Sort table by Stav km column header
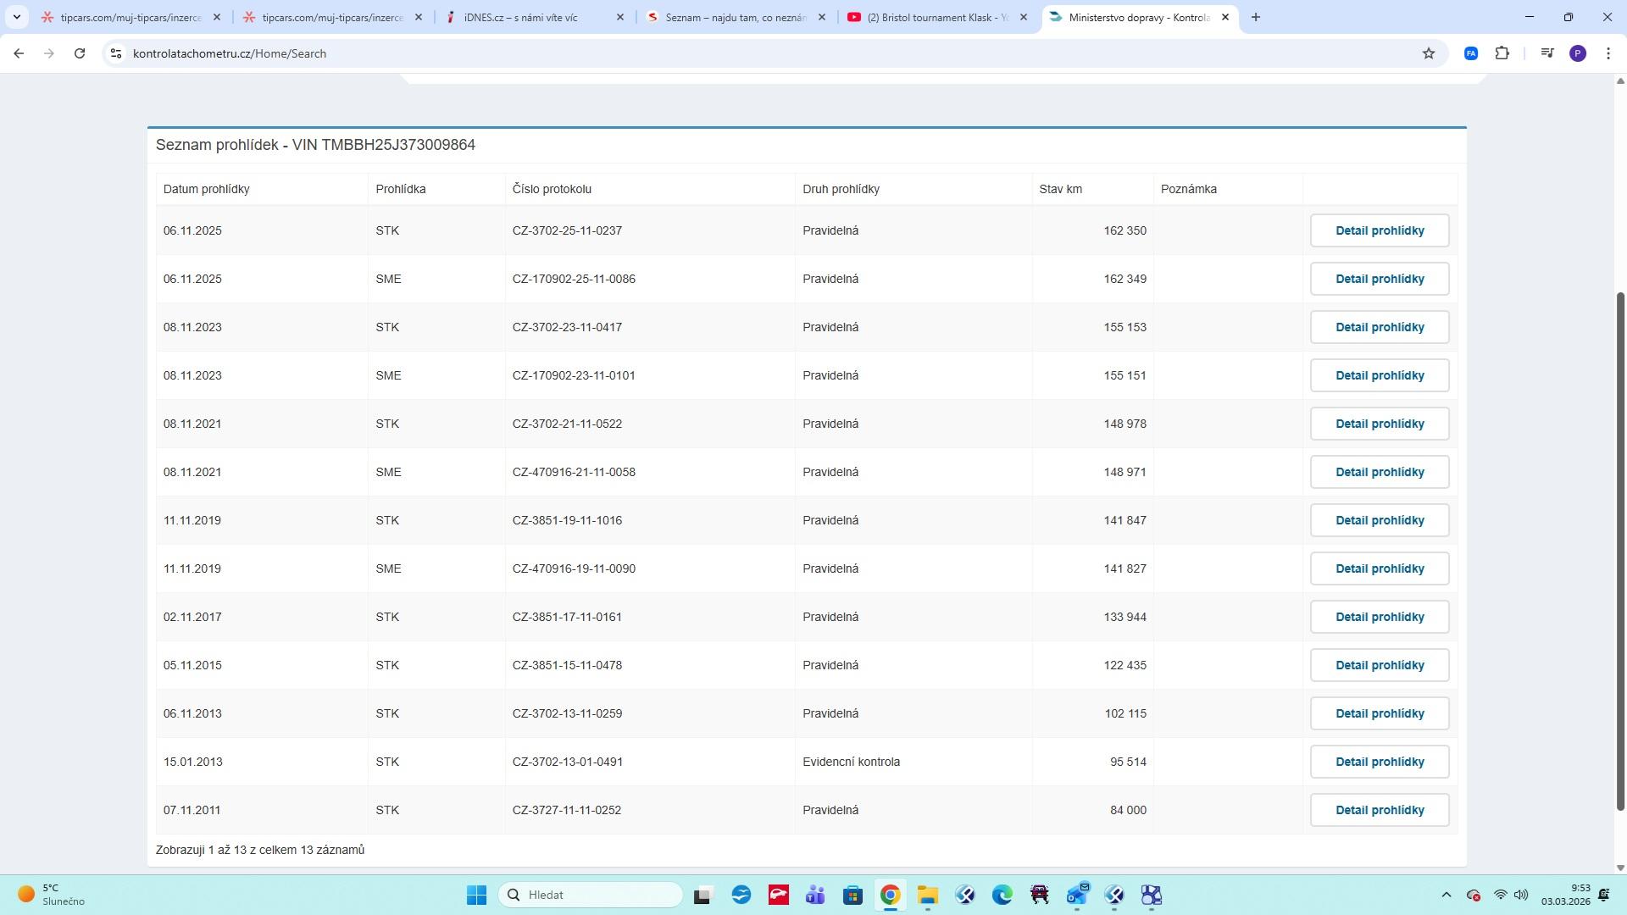The height and width of the screenshot is (915, 1627). point(1060,189)
